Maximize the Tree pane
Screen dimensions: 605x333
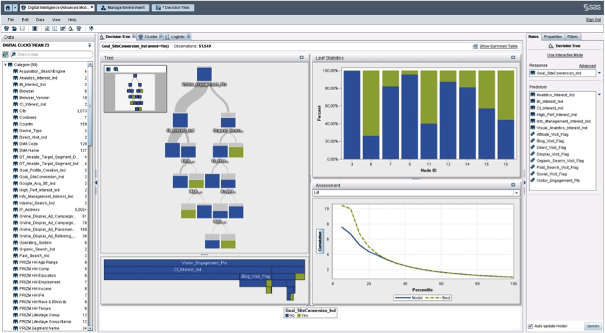tap(302, 58)
